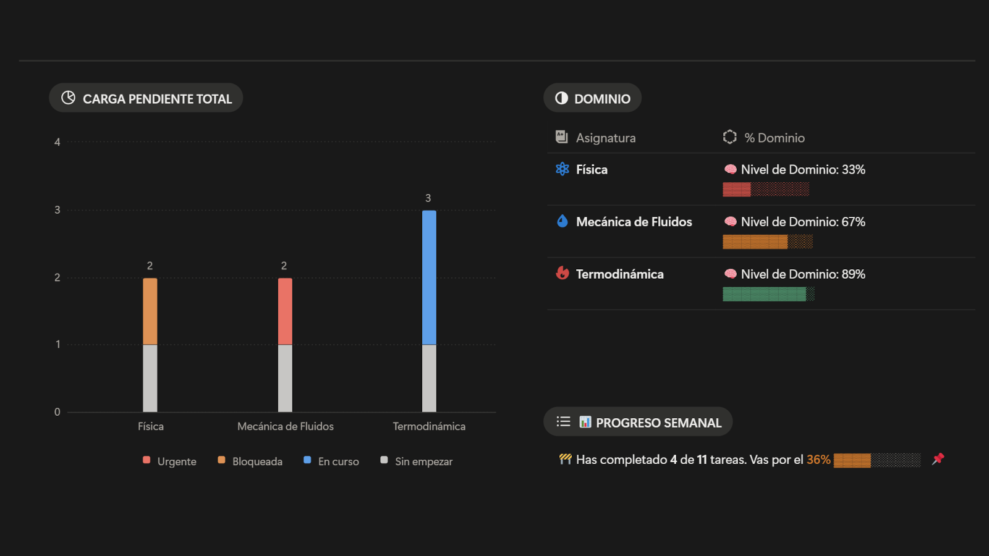Click the red Urgente segment of Mecánica bar
The width and height of the screenshot is (989, 556).
285,311
